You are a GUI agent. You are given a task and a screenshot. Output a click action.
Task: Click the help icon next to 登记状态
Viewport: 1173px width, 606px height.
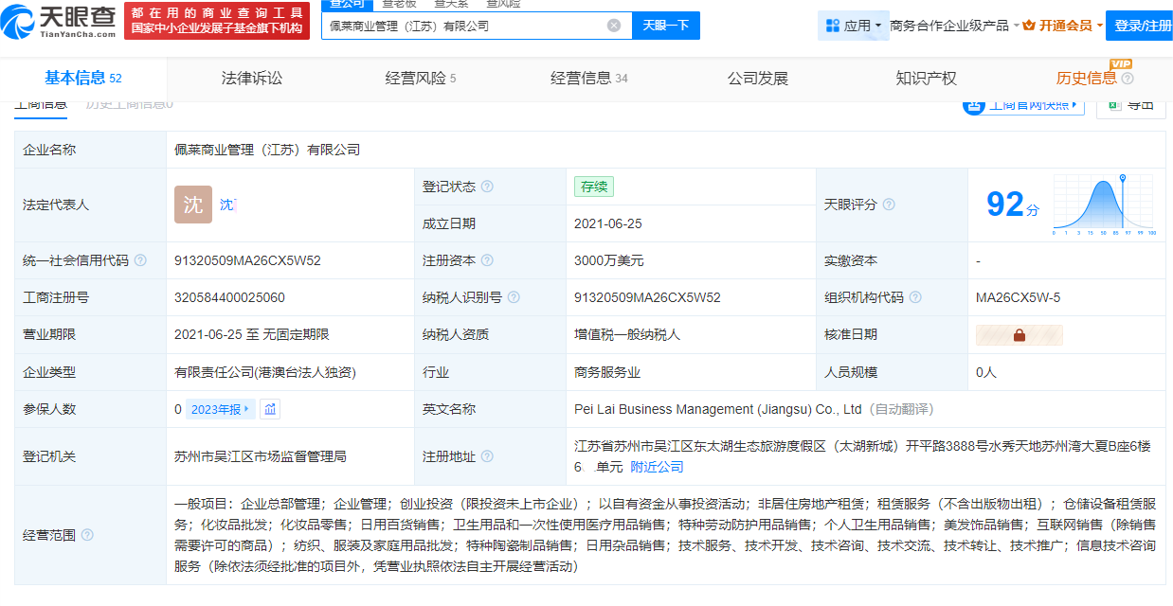point(487,187)
